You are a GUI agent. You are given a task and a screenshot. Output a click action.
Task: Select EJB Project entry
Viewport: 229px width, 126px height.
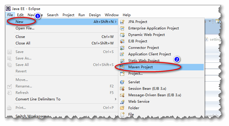click(x=161, y=41)
